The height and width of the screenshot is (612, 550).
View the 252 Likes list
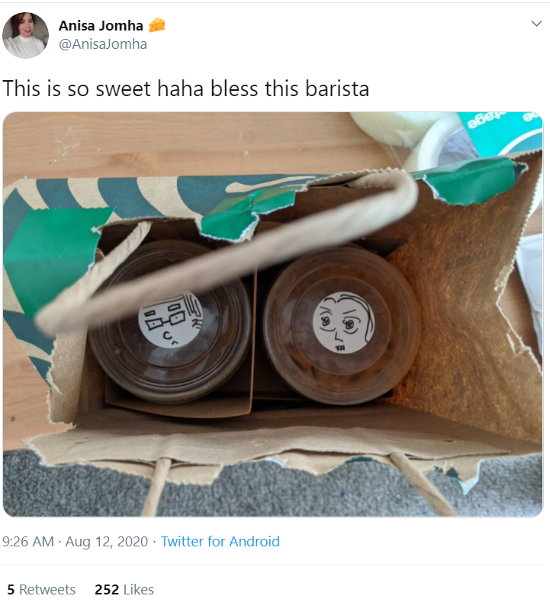coord(124,589)
